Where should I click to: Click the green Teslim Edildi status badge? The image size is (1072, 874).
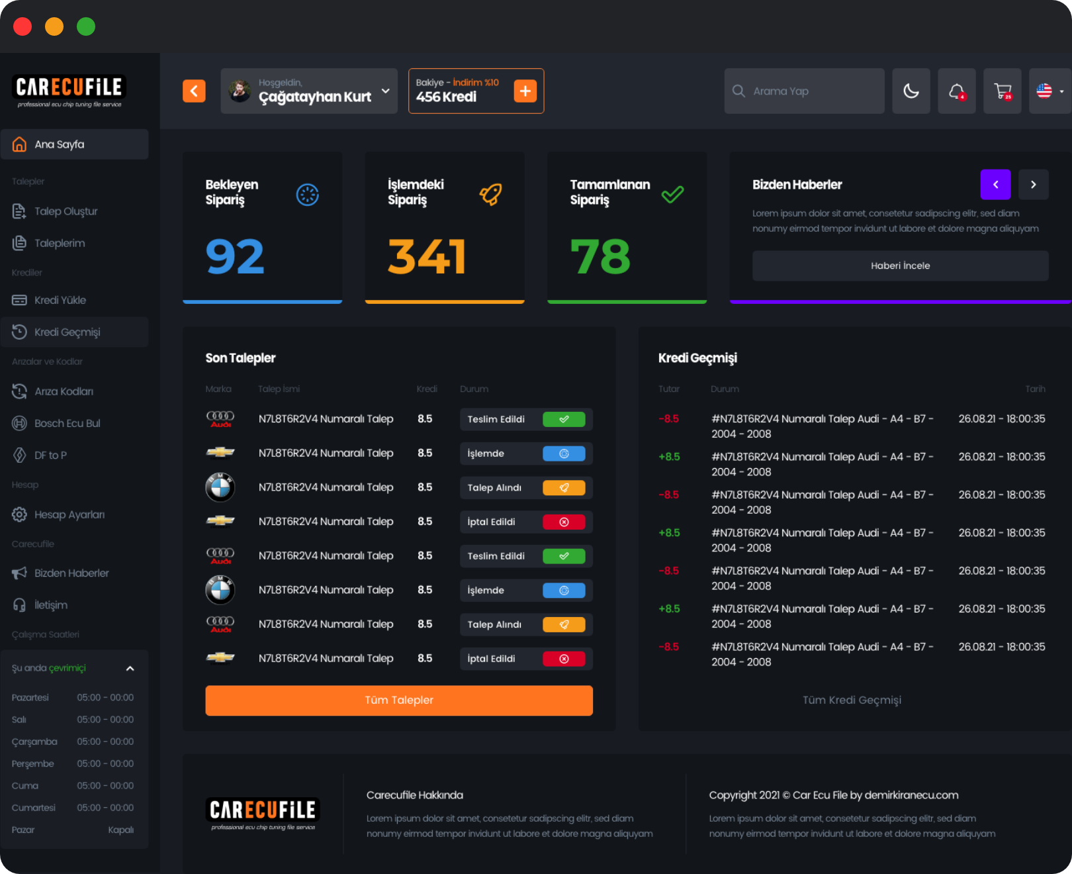point(564,419)
